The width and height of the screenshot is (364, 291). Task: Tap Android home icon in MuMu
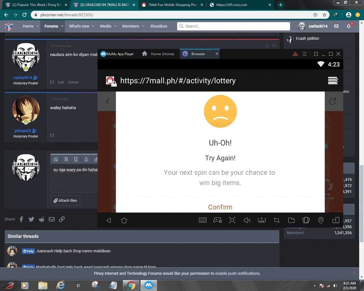click(124, 220)
